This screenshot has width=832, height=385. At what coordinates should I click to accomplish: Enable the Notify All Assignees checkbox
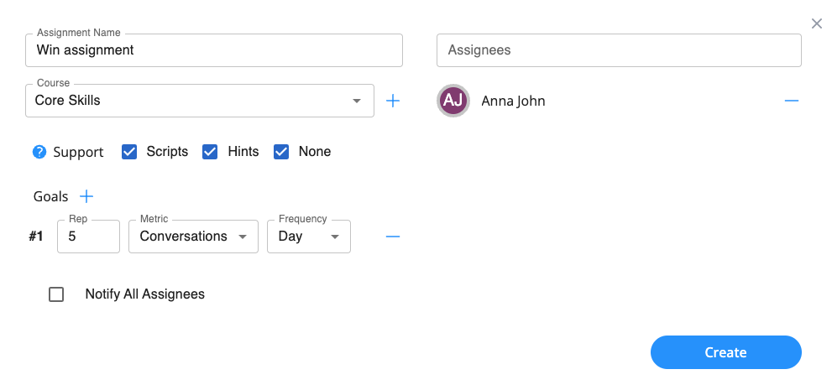click(x=56, y=294)
